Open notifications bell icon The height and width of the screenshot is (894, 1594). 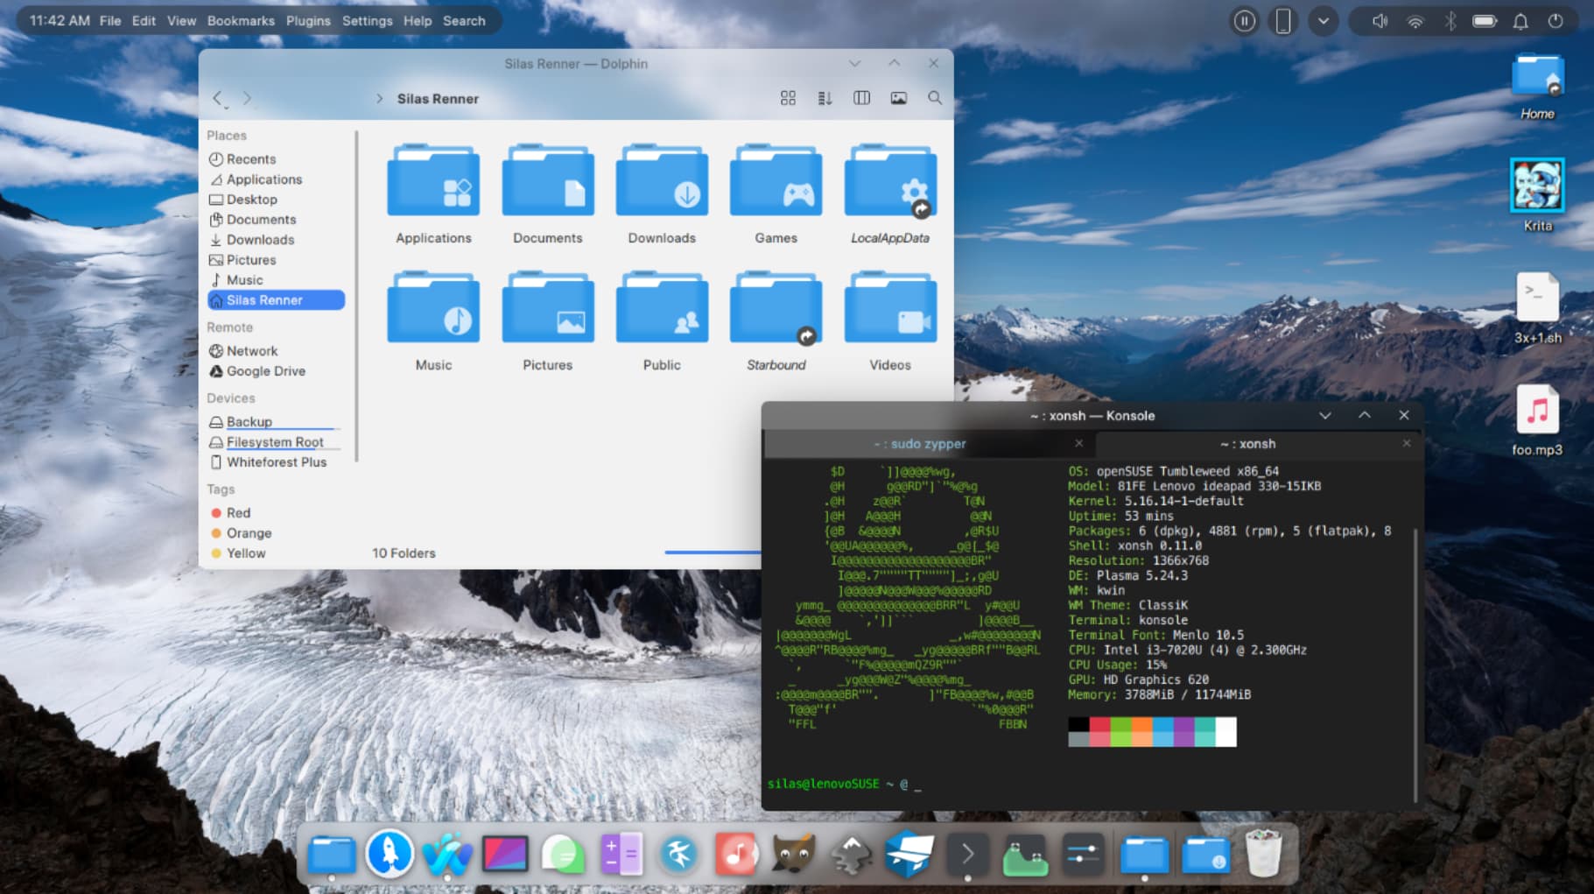1520,20
